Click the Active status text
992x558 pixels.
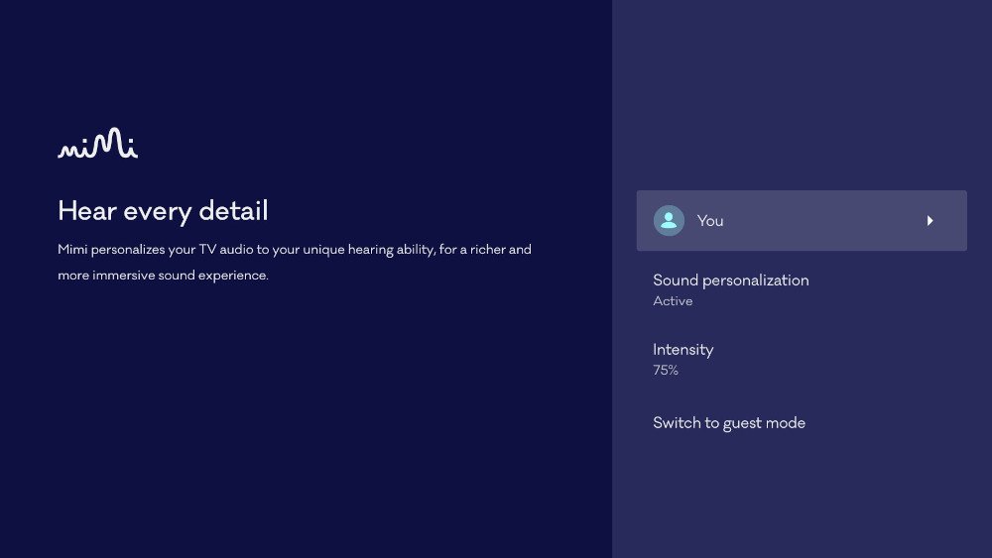coord(673,301)
